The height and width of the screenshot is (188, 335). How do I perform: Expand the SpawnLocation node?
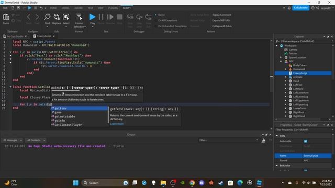pos(281,57)
